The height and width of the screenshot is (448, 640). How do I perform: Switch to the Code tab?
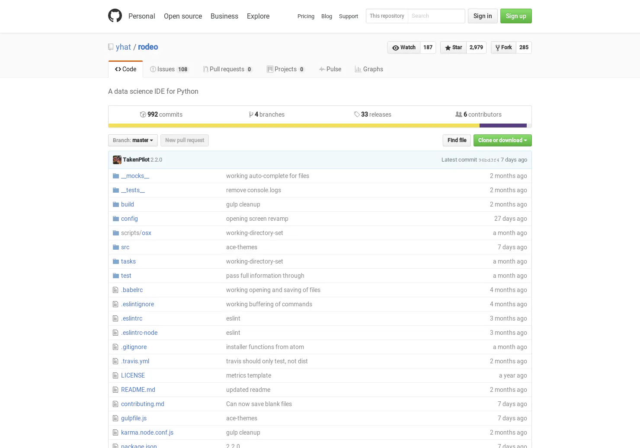point(125,69)
